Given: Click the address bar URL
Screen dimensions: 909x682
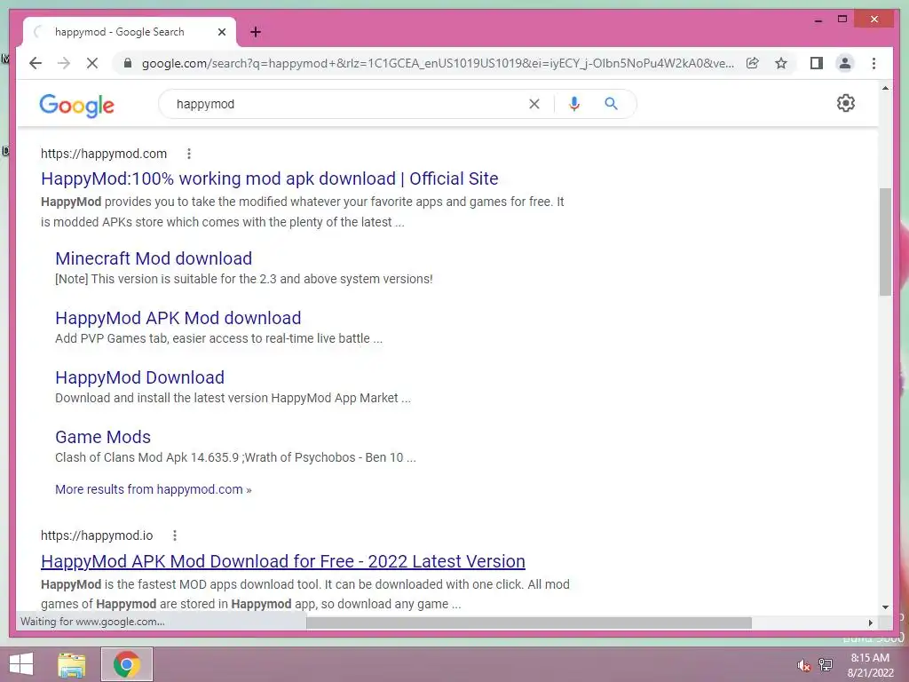Looking at the screenshot, I should 438,63.
